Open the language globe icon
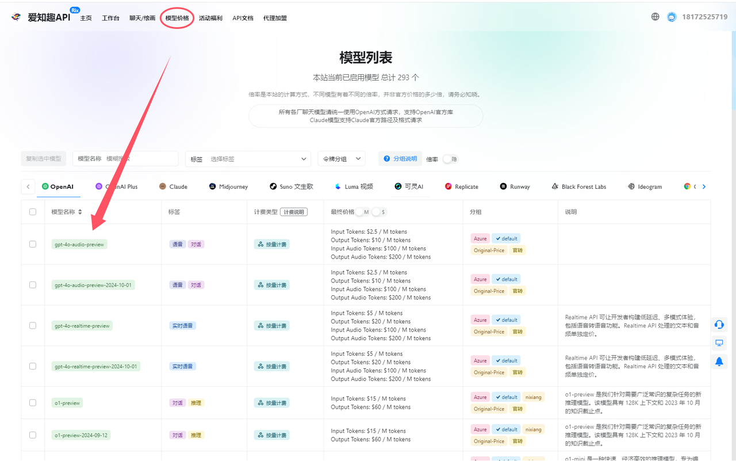This screenshot has width=736, height=461. 655,17
